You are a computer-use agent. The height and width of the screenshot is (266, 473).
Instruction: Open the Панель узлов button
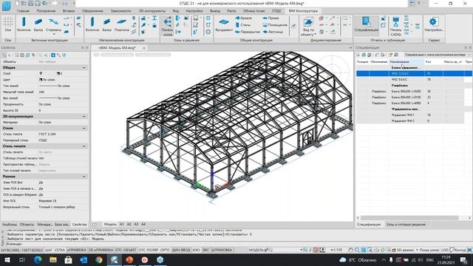pos(167,26)
